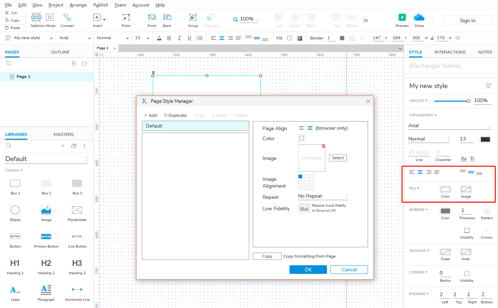Screen dimensions: 498x308
Task: Click Low Fidelity image toggle
Action: pos(304,208)
